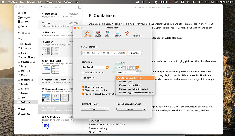Viewport: 235px width, 136px height.
Task: Click the external editor TextEdit field
Action: [x=128, y=72]
